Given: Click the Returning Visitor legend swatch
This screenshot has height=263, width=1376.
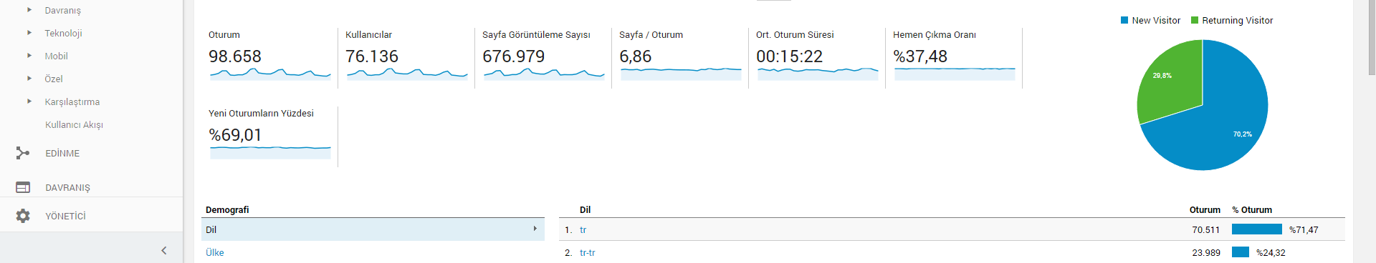Looking at the screenshot, I should pyautogui.click(x=1195, y=20).
